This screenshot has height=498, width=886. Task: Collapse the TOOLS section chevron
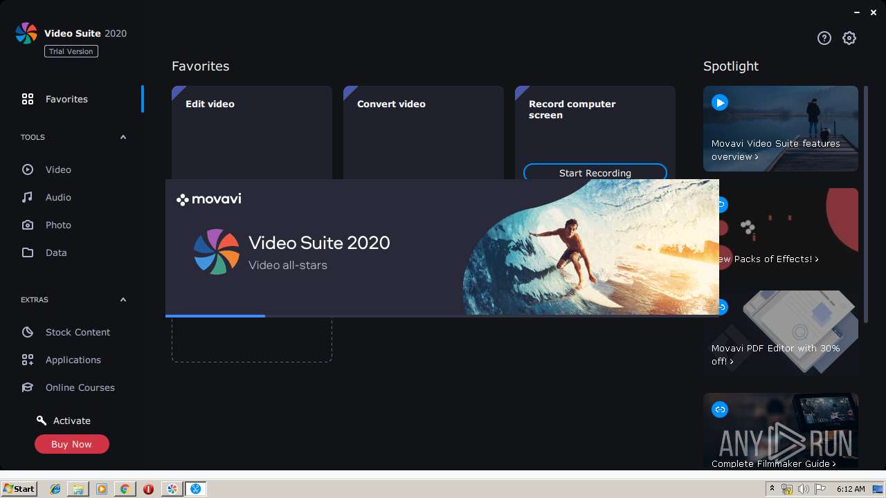123,137
